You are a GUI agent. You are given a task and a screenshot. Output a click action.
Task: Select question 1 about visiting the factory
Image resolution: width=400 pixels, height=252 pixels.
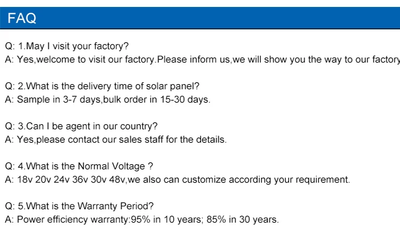pos(67,46)
